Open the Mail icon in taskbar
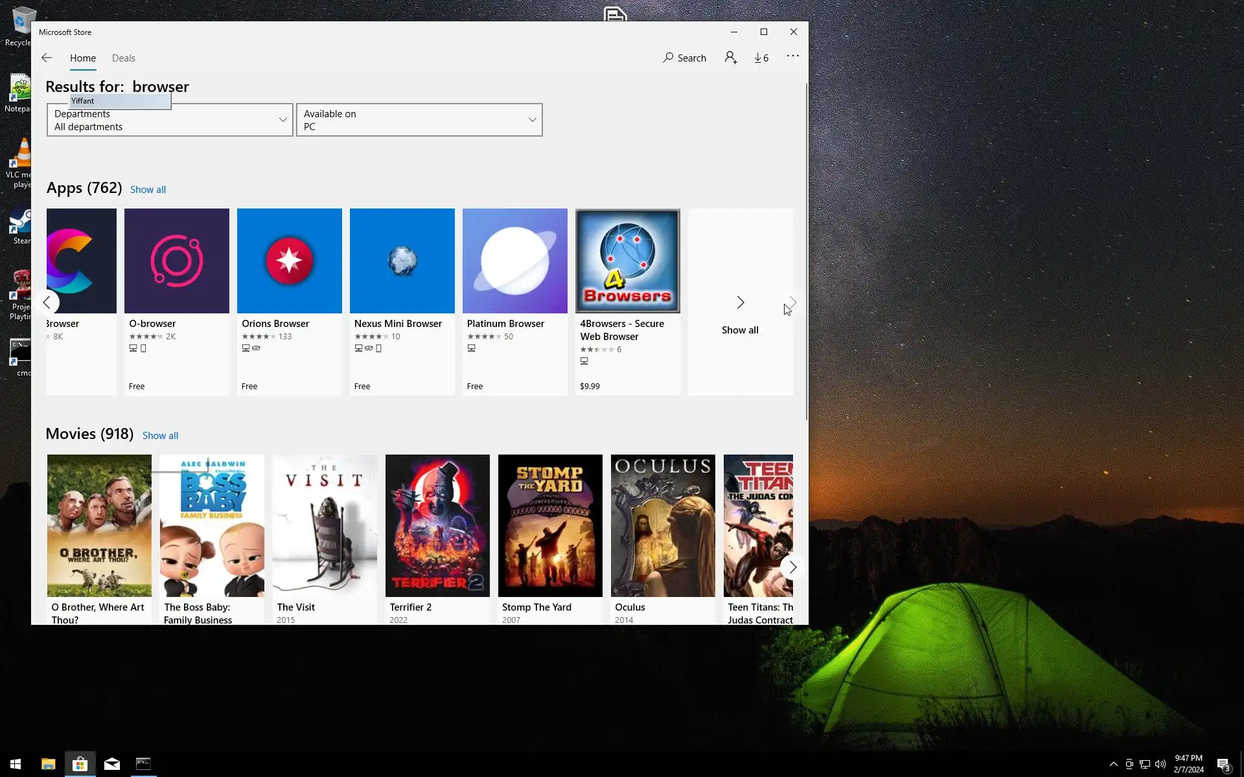This screenshot has width=1244, height=777. [111, 764]
